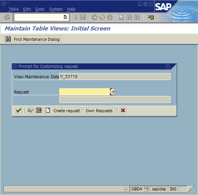
Task: Click into the yellow Request input field
Action: coord(85,92)
